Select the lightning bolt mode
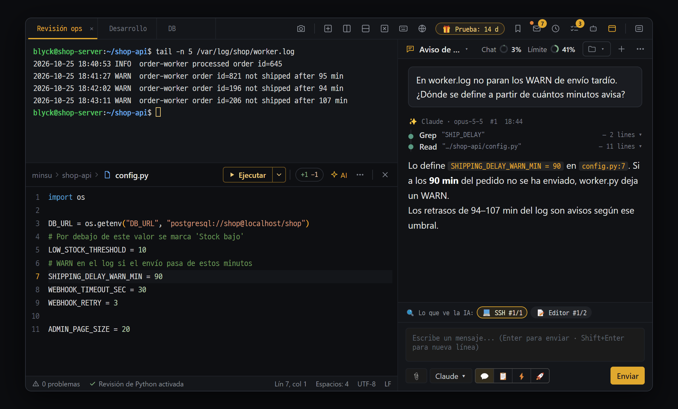The height and width of the screenshot is (409, 678). [521, 376]
